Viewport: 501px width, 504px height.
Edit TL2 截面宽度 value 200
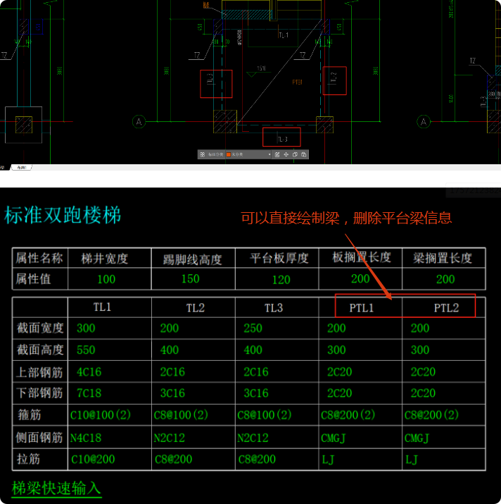(x=170, y=328)
